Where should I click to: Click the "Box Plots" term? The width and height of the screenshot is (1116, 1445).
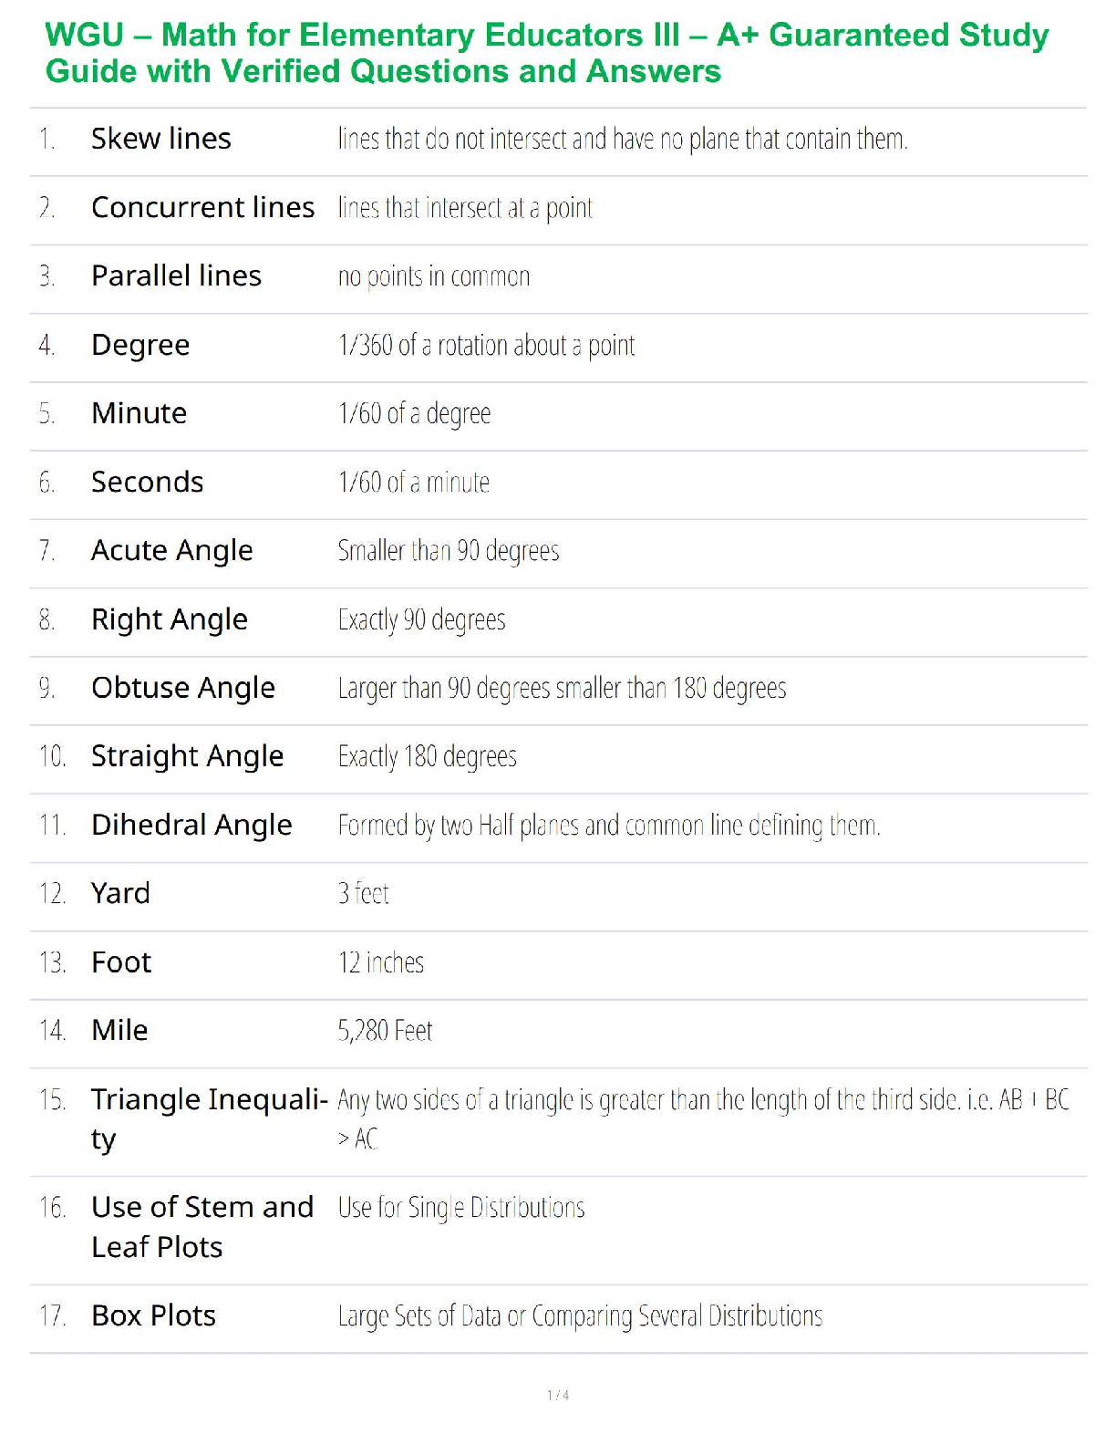153,1316
